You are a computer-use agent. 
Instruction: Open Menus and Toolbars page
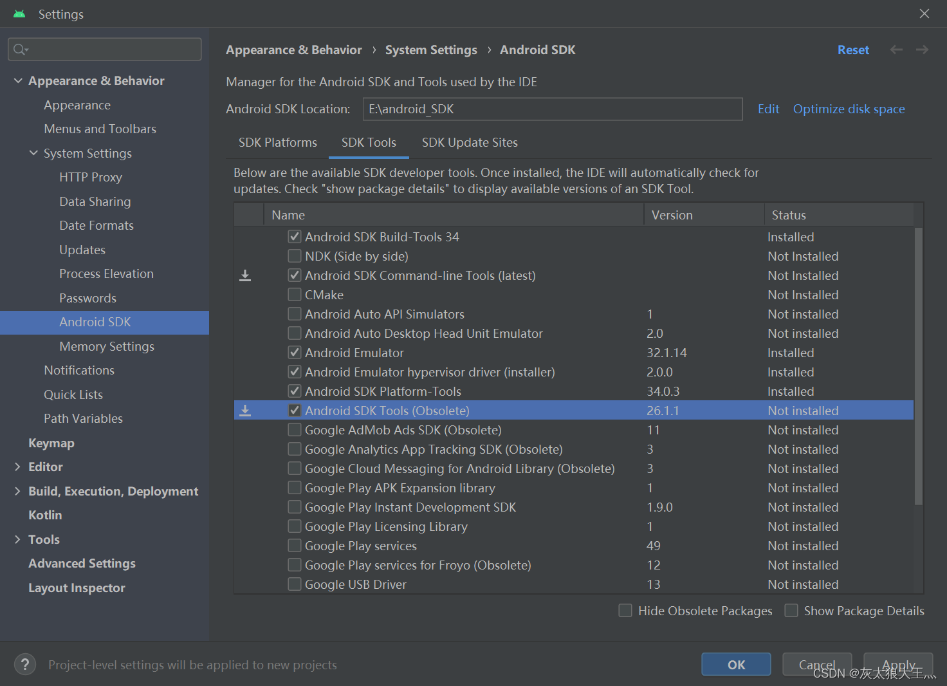[100, 129]
